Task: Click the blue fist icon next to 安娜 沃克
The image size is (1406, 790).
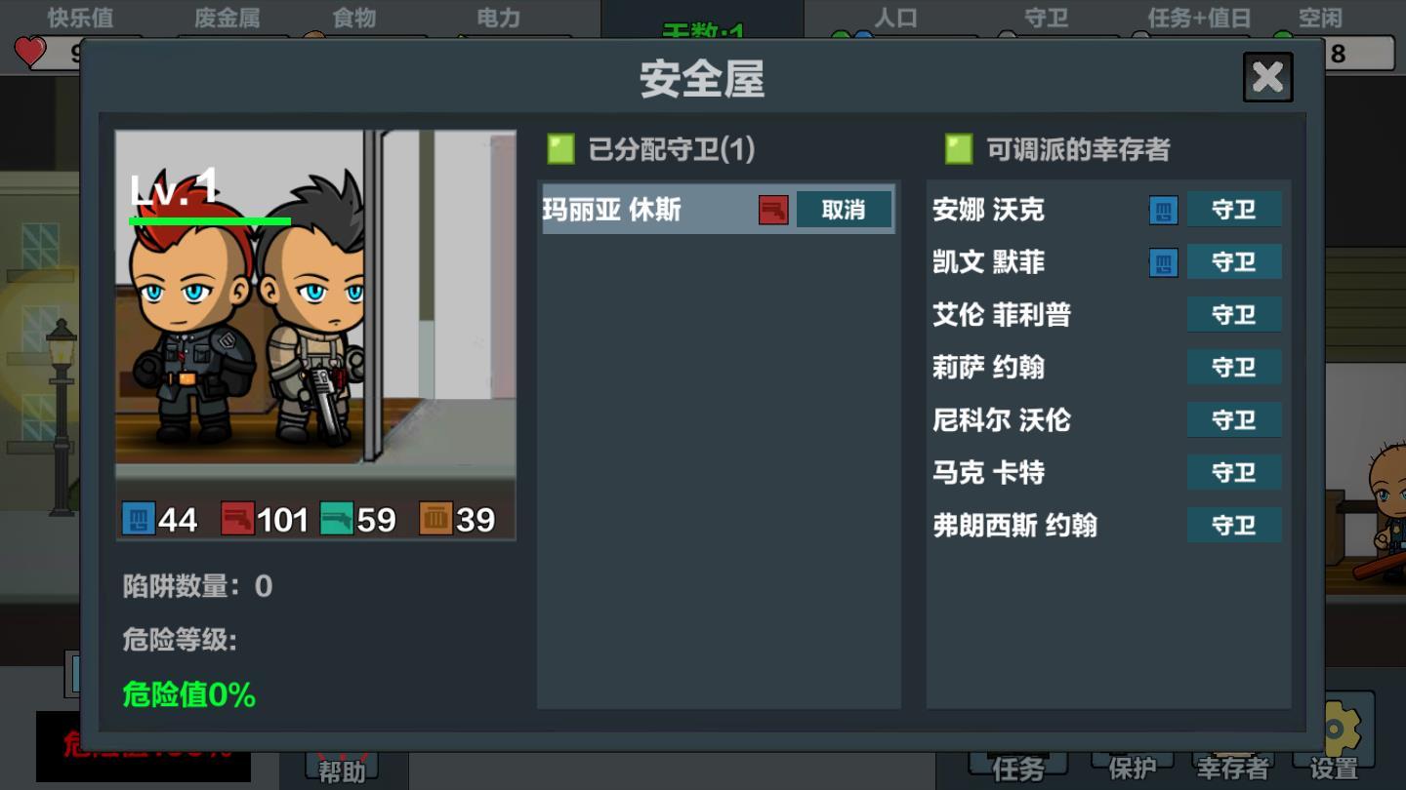Action: 1163,210
